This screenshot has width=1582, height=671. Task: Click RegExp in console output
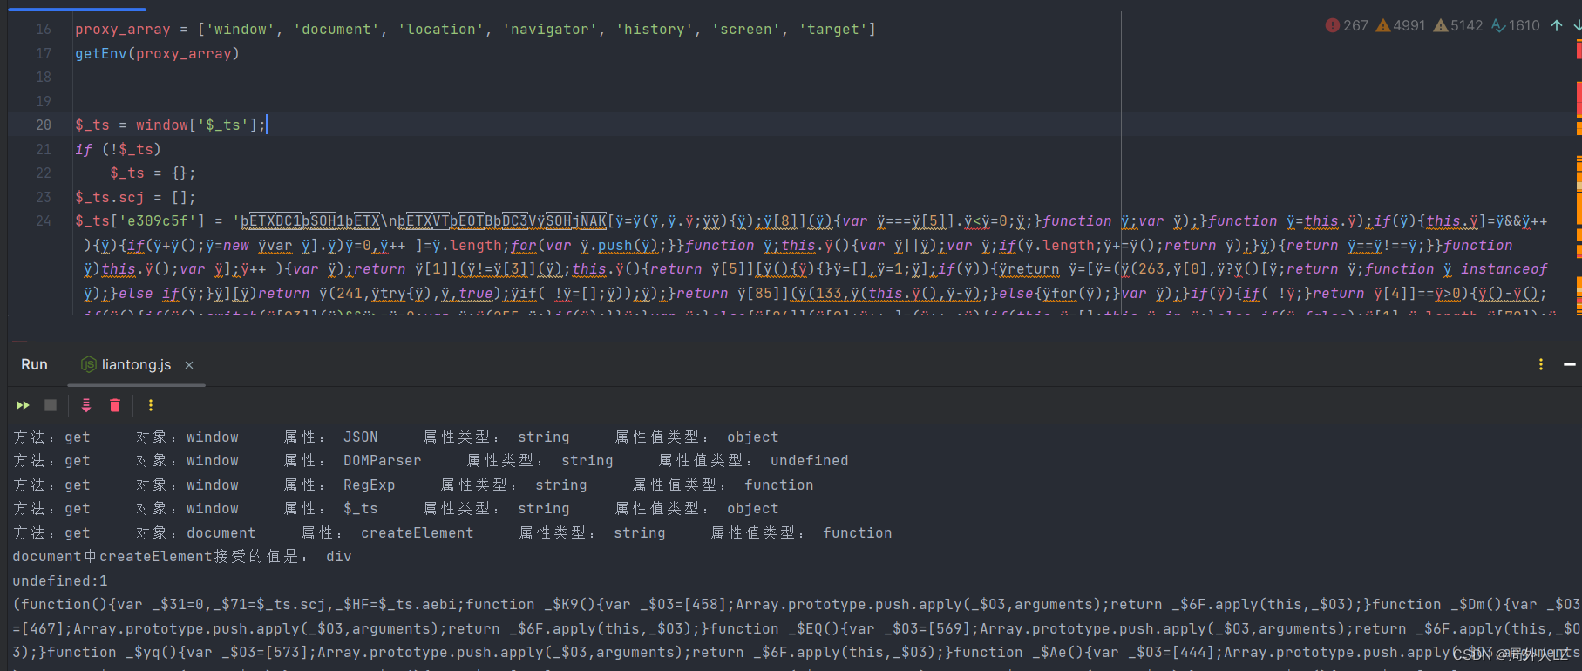[x=369, y=485]
